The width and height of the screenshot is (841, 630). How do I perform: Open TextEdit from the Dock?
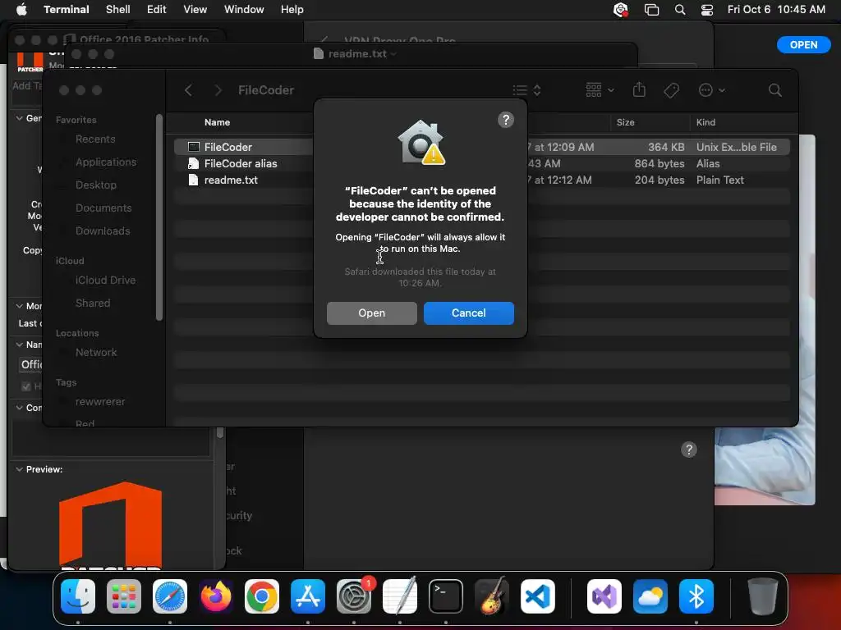click(400, 596)
